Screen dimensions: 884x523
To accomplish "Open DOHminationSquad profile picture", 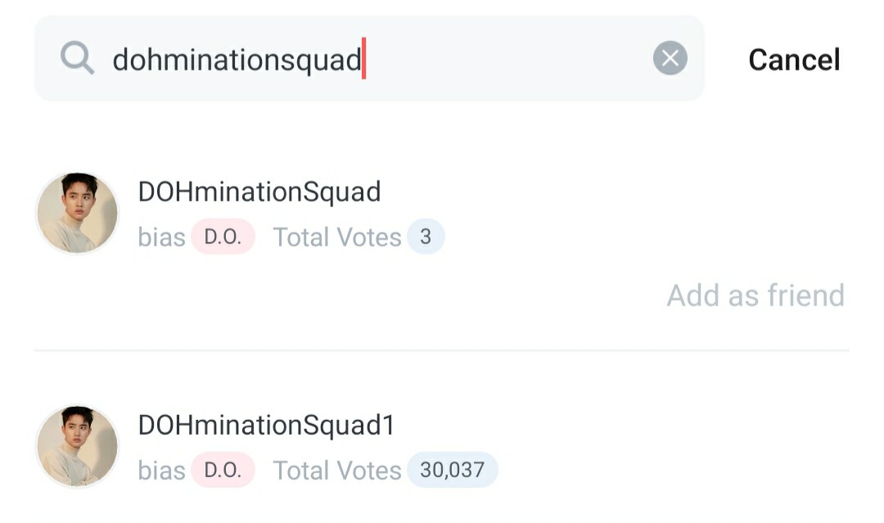I will click(77, 213).
